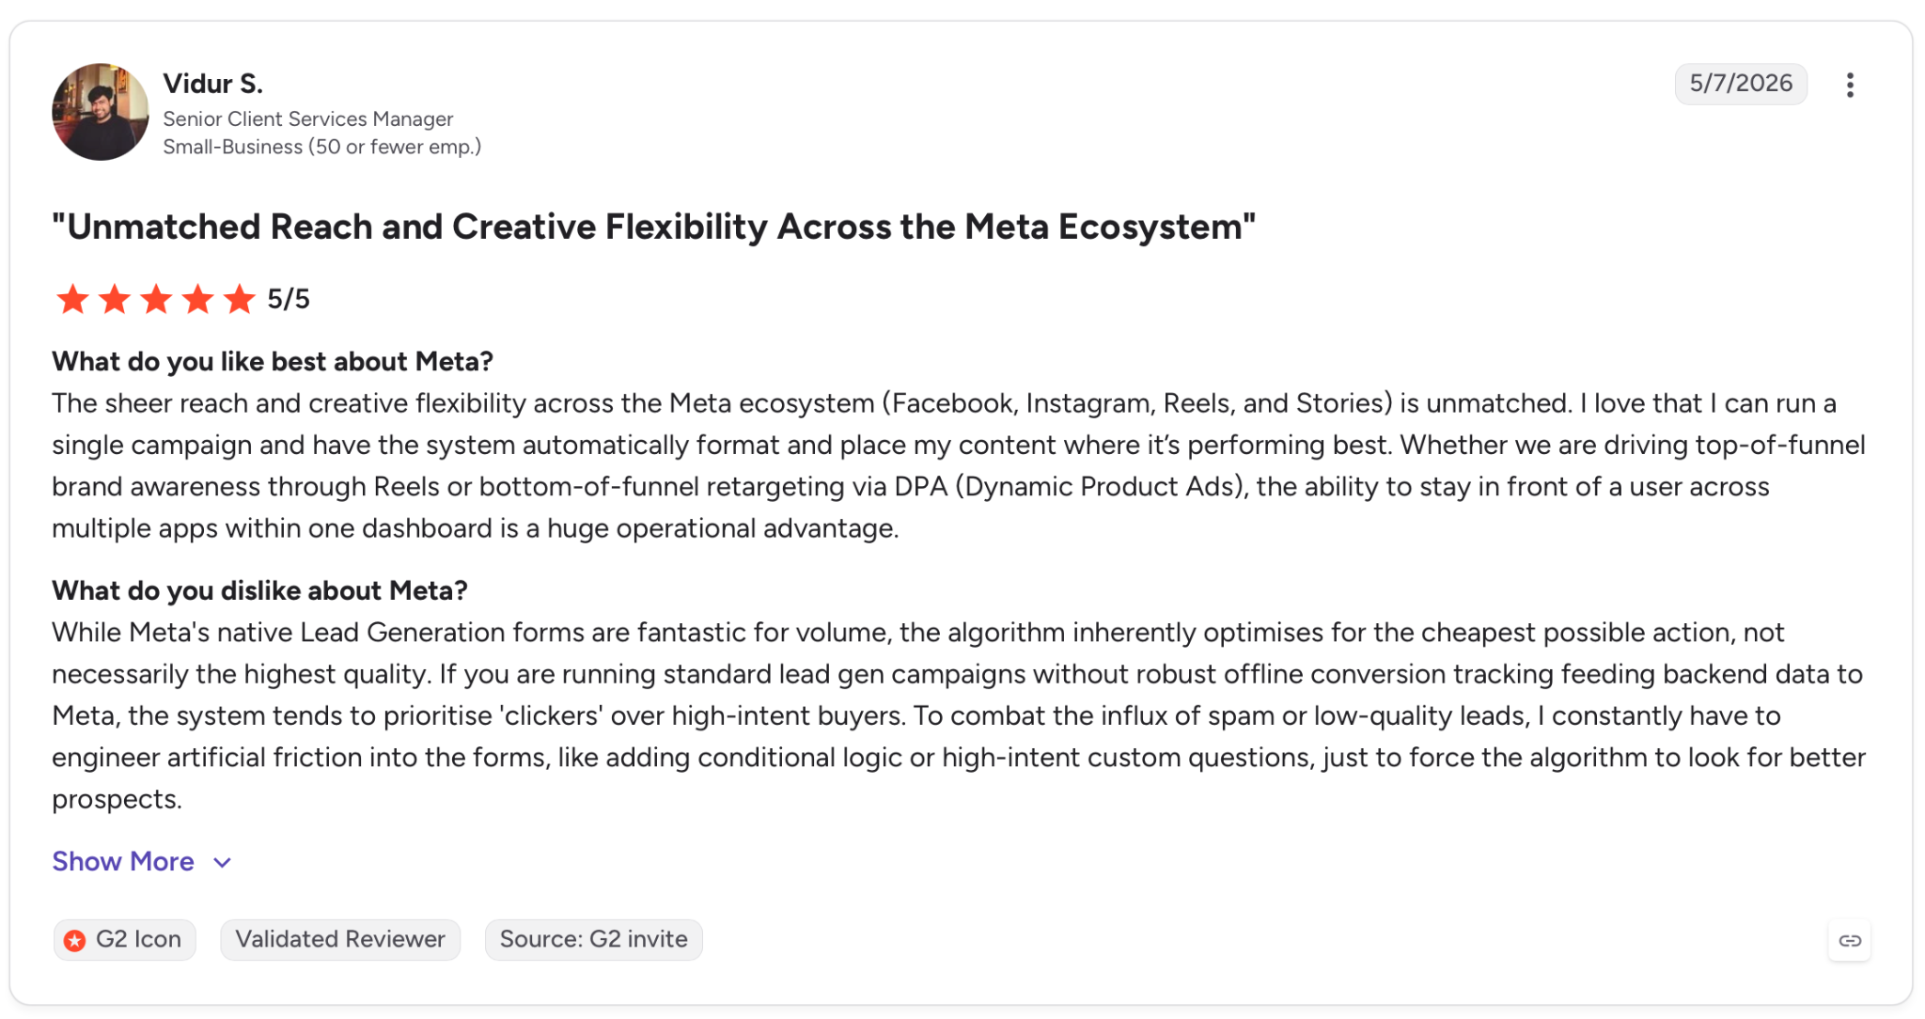Click the 5/5 rating score text
The width and height of the screenshot is (1925, 1019).
point(289,299)
